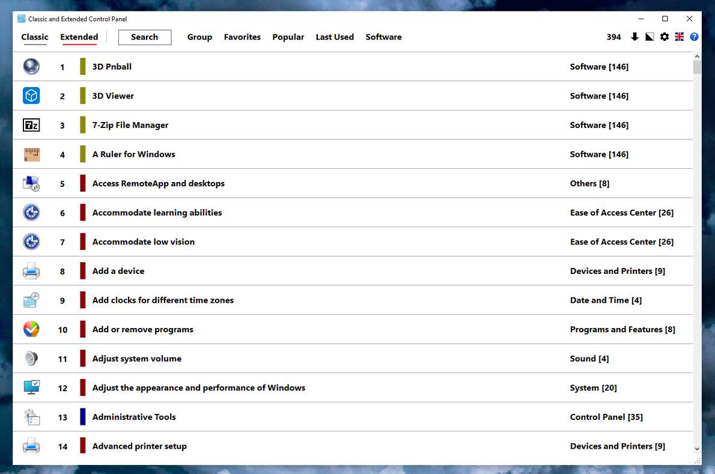Viewport: 715px width, 474px height.
Task: Click the Sound [4] group label
Action: tap(589, 358)
